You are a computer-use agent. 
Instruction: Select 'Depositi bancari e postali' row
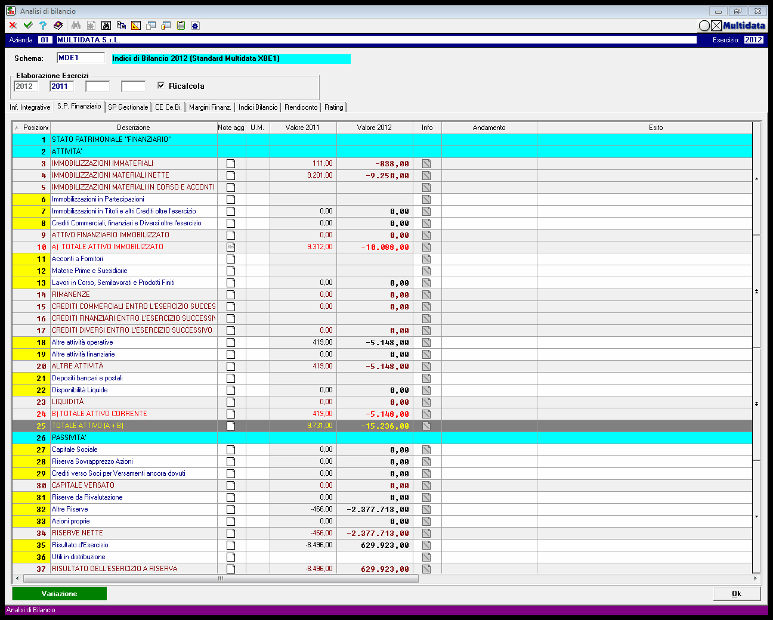(382, 378)
